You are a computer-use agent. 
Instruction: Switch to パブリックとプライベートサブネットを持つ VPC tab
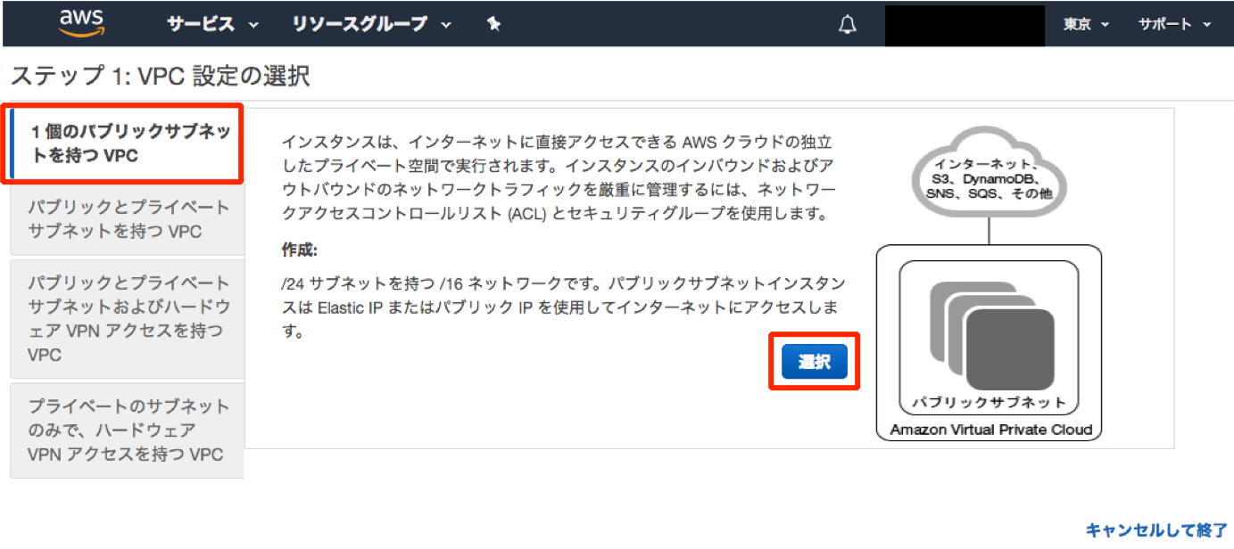[128, 219]
